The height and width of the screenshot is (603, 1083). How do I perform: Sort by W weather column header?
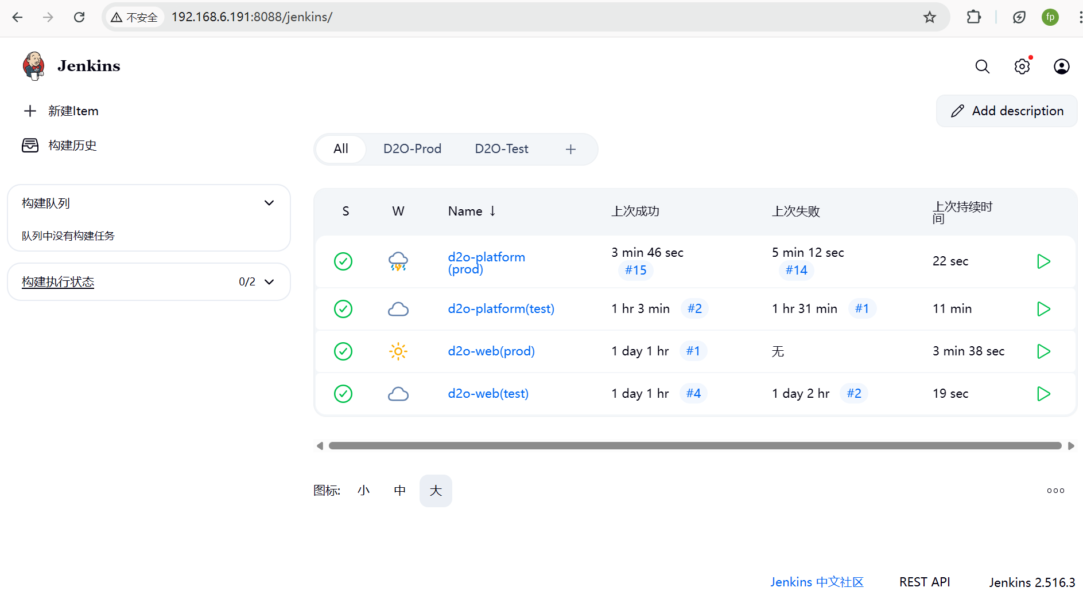398,212
